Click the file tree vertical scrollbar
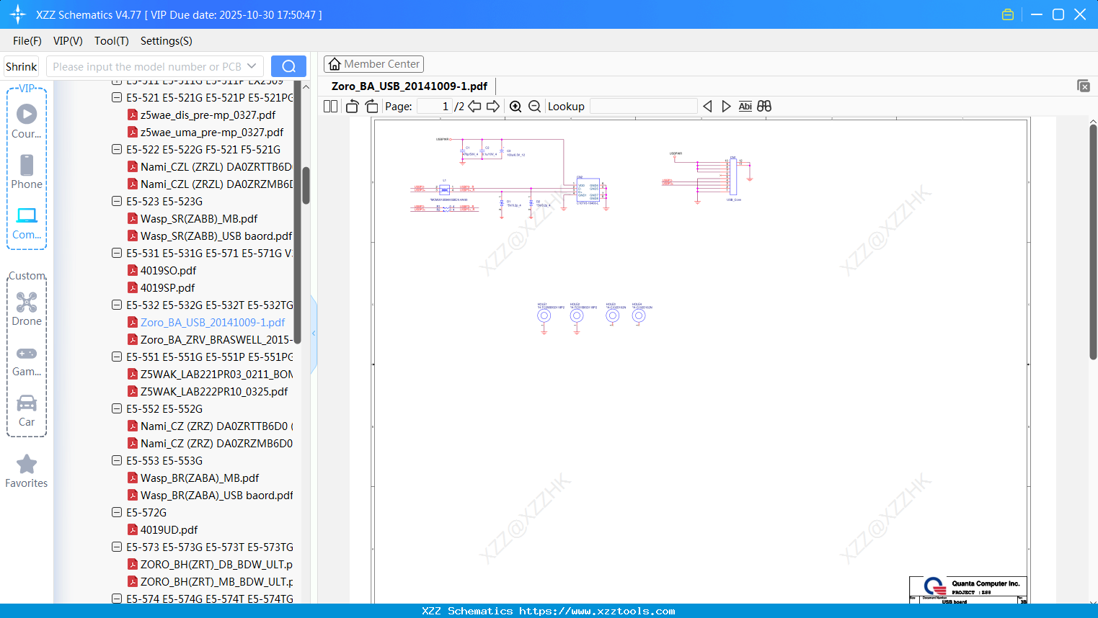 [306, 186]
